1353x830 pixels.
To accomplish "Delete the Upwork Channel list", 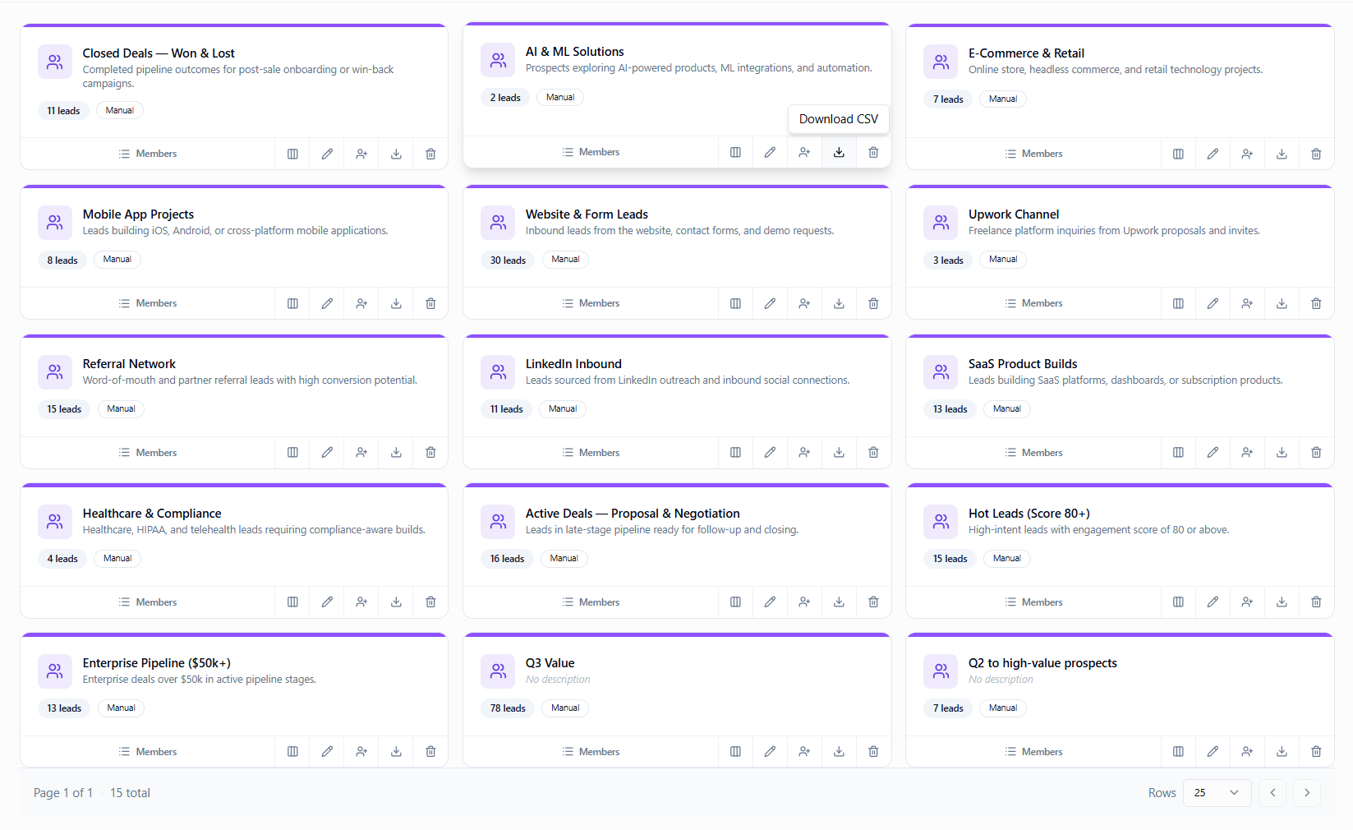I will click(1316, 303).
